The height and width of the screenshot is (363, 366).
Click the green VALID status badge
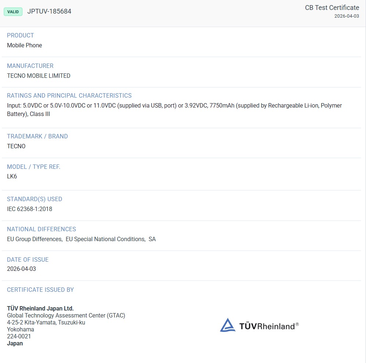(13, 12)
